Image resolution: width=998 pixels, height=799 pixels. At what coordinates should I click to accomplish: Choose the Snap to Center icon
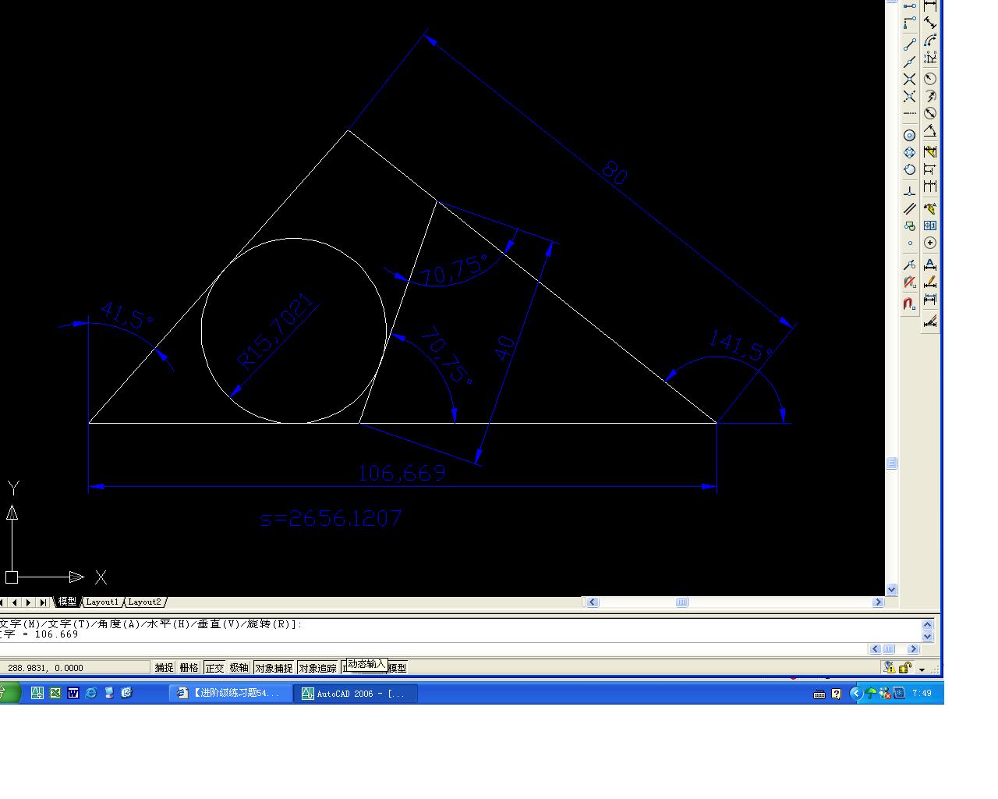click(910, 134)
